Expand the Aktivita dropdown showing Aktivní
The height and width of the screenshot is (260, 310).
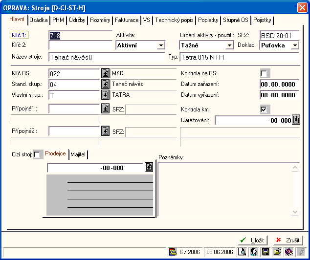161,45
